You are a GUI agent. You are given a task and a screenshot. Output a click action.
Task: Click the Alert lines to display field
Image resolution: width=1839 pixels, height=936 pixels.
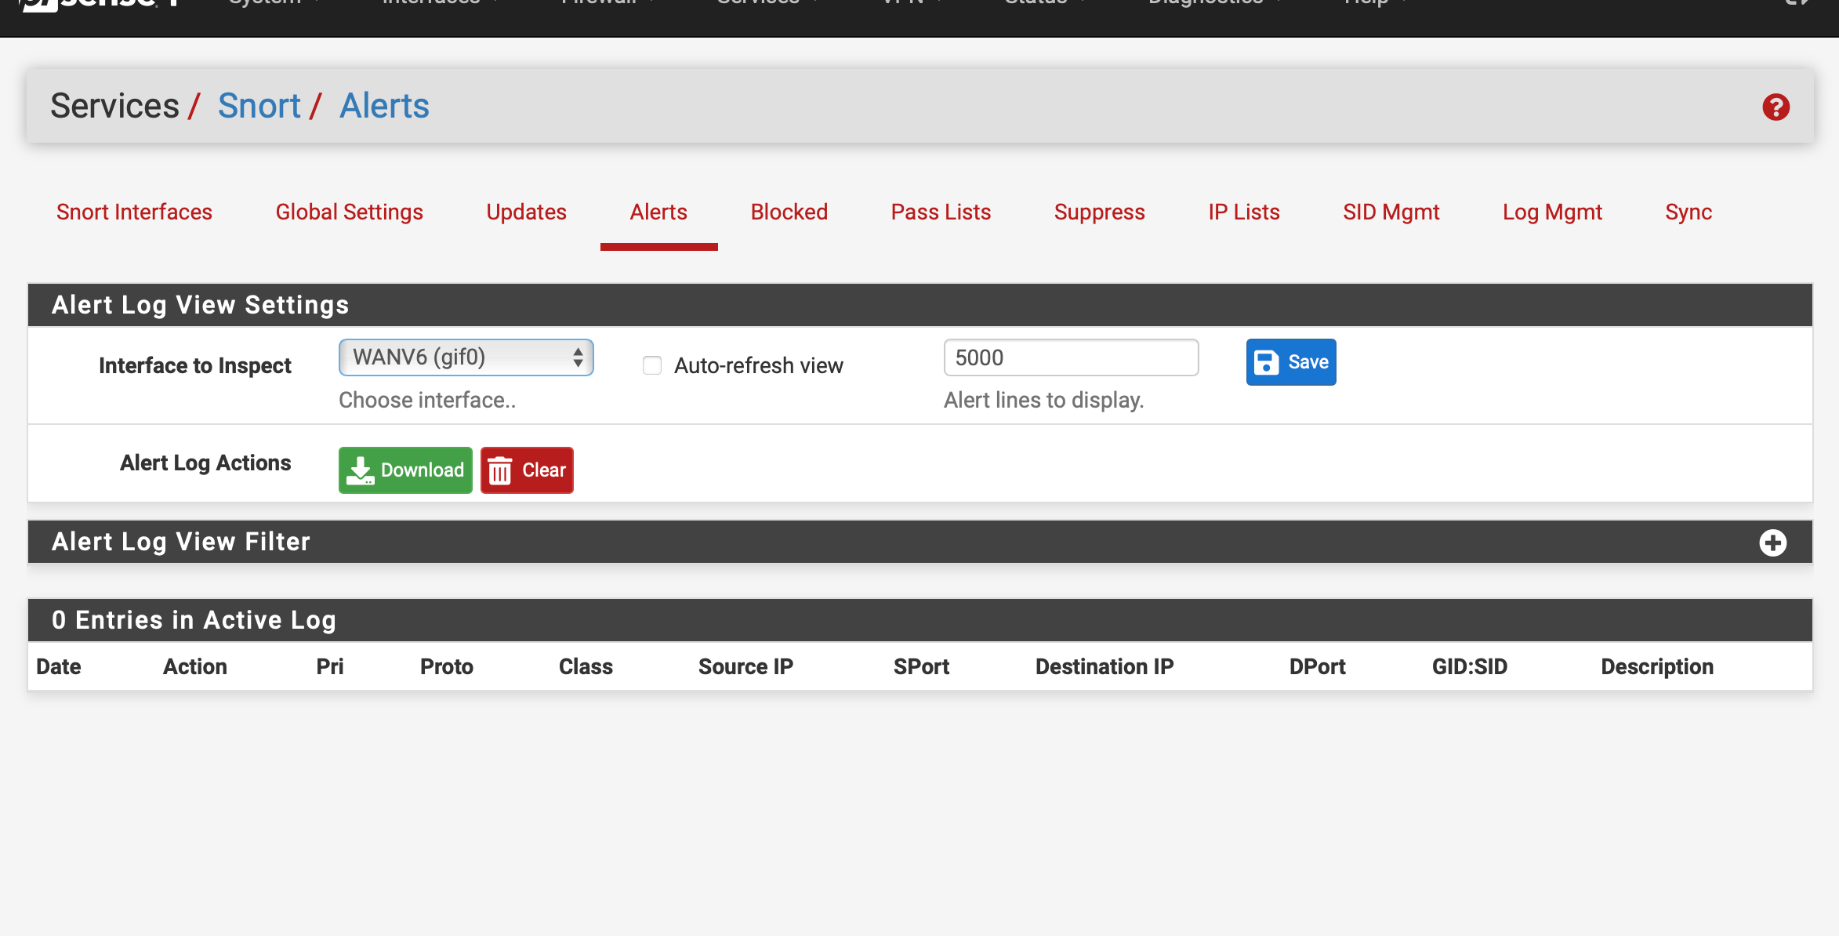tap(1071, 357)
